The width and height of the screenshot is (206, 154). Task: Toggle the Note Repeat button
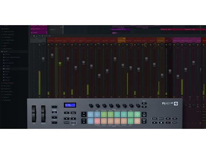coord(73,123)
